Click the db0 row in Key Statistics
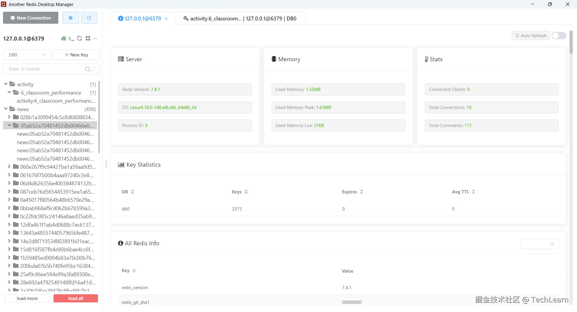The width and height of the screenshot is (577, 312). (338, 209)
